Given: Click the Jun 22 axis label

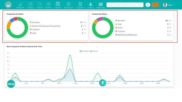Looking at the screenshot, I should pyautogui.click(x=125, y=83).
